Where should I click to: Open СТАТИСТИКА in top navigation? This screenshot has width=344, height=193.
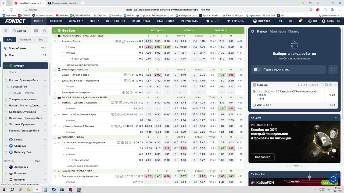pyautogui.click(x=166, y=21)
